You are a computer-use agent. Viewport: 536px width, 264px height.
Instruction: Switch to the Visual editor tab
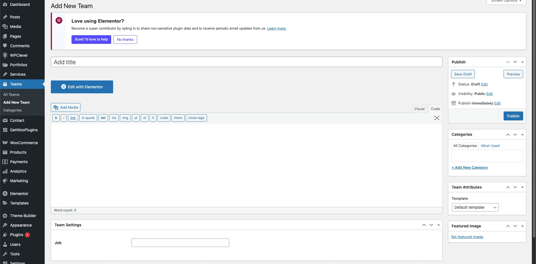419,109
